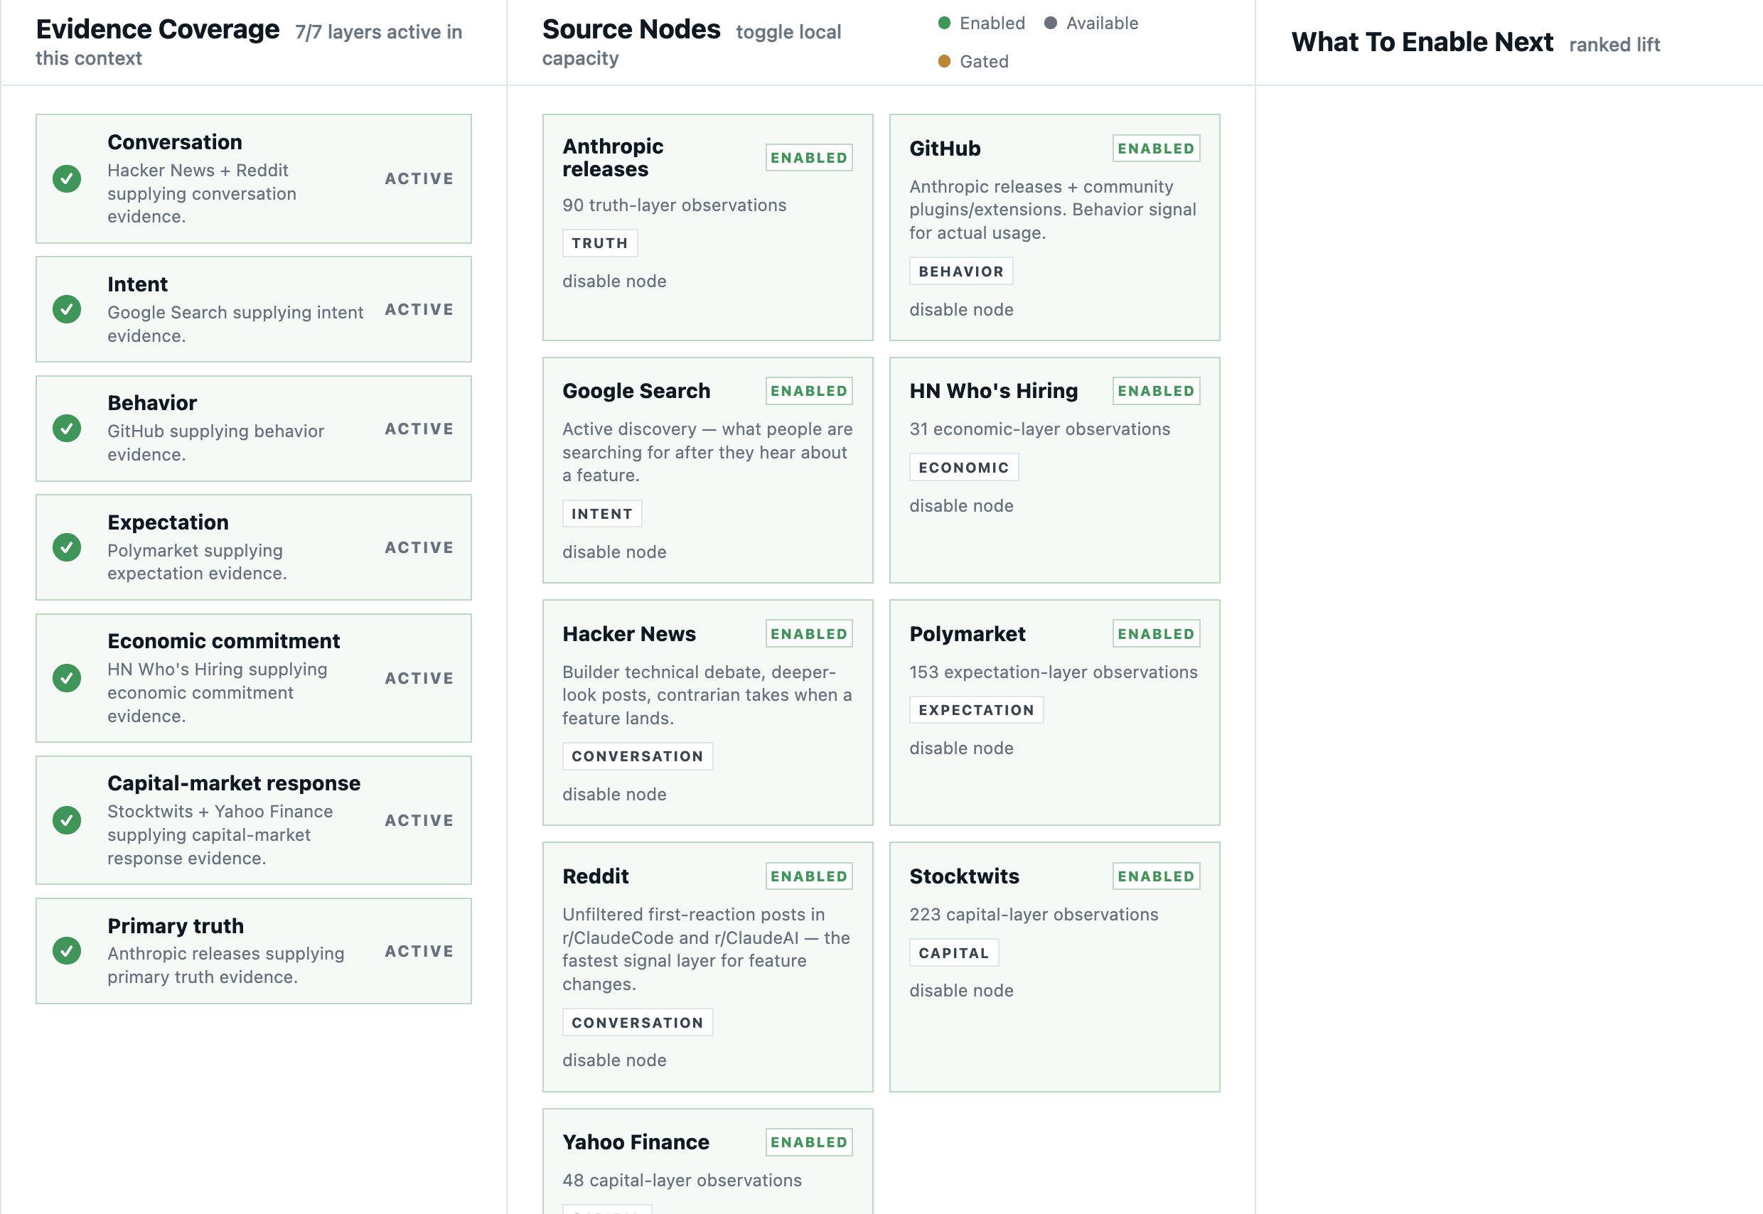Click the ENABLED badge on Google Search

pos(809,391)
